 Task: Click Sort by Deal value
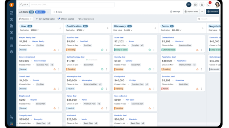45,19
